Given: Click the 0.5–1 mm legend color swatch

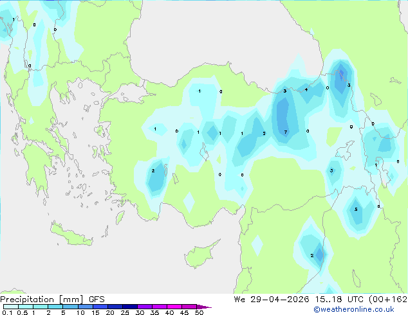Looking at the screenshot, I should click(26, 307).
